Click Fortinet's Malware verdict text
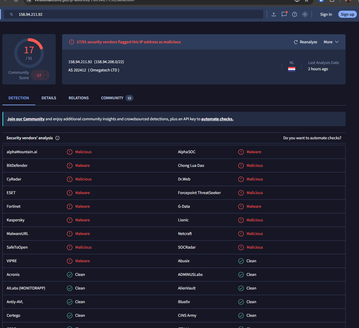This screenshot has height=328, width=359. point(83,206)
